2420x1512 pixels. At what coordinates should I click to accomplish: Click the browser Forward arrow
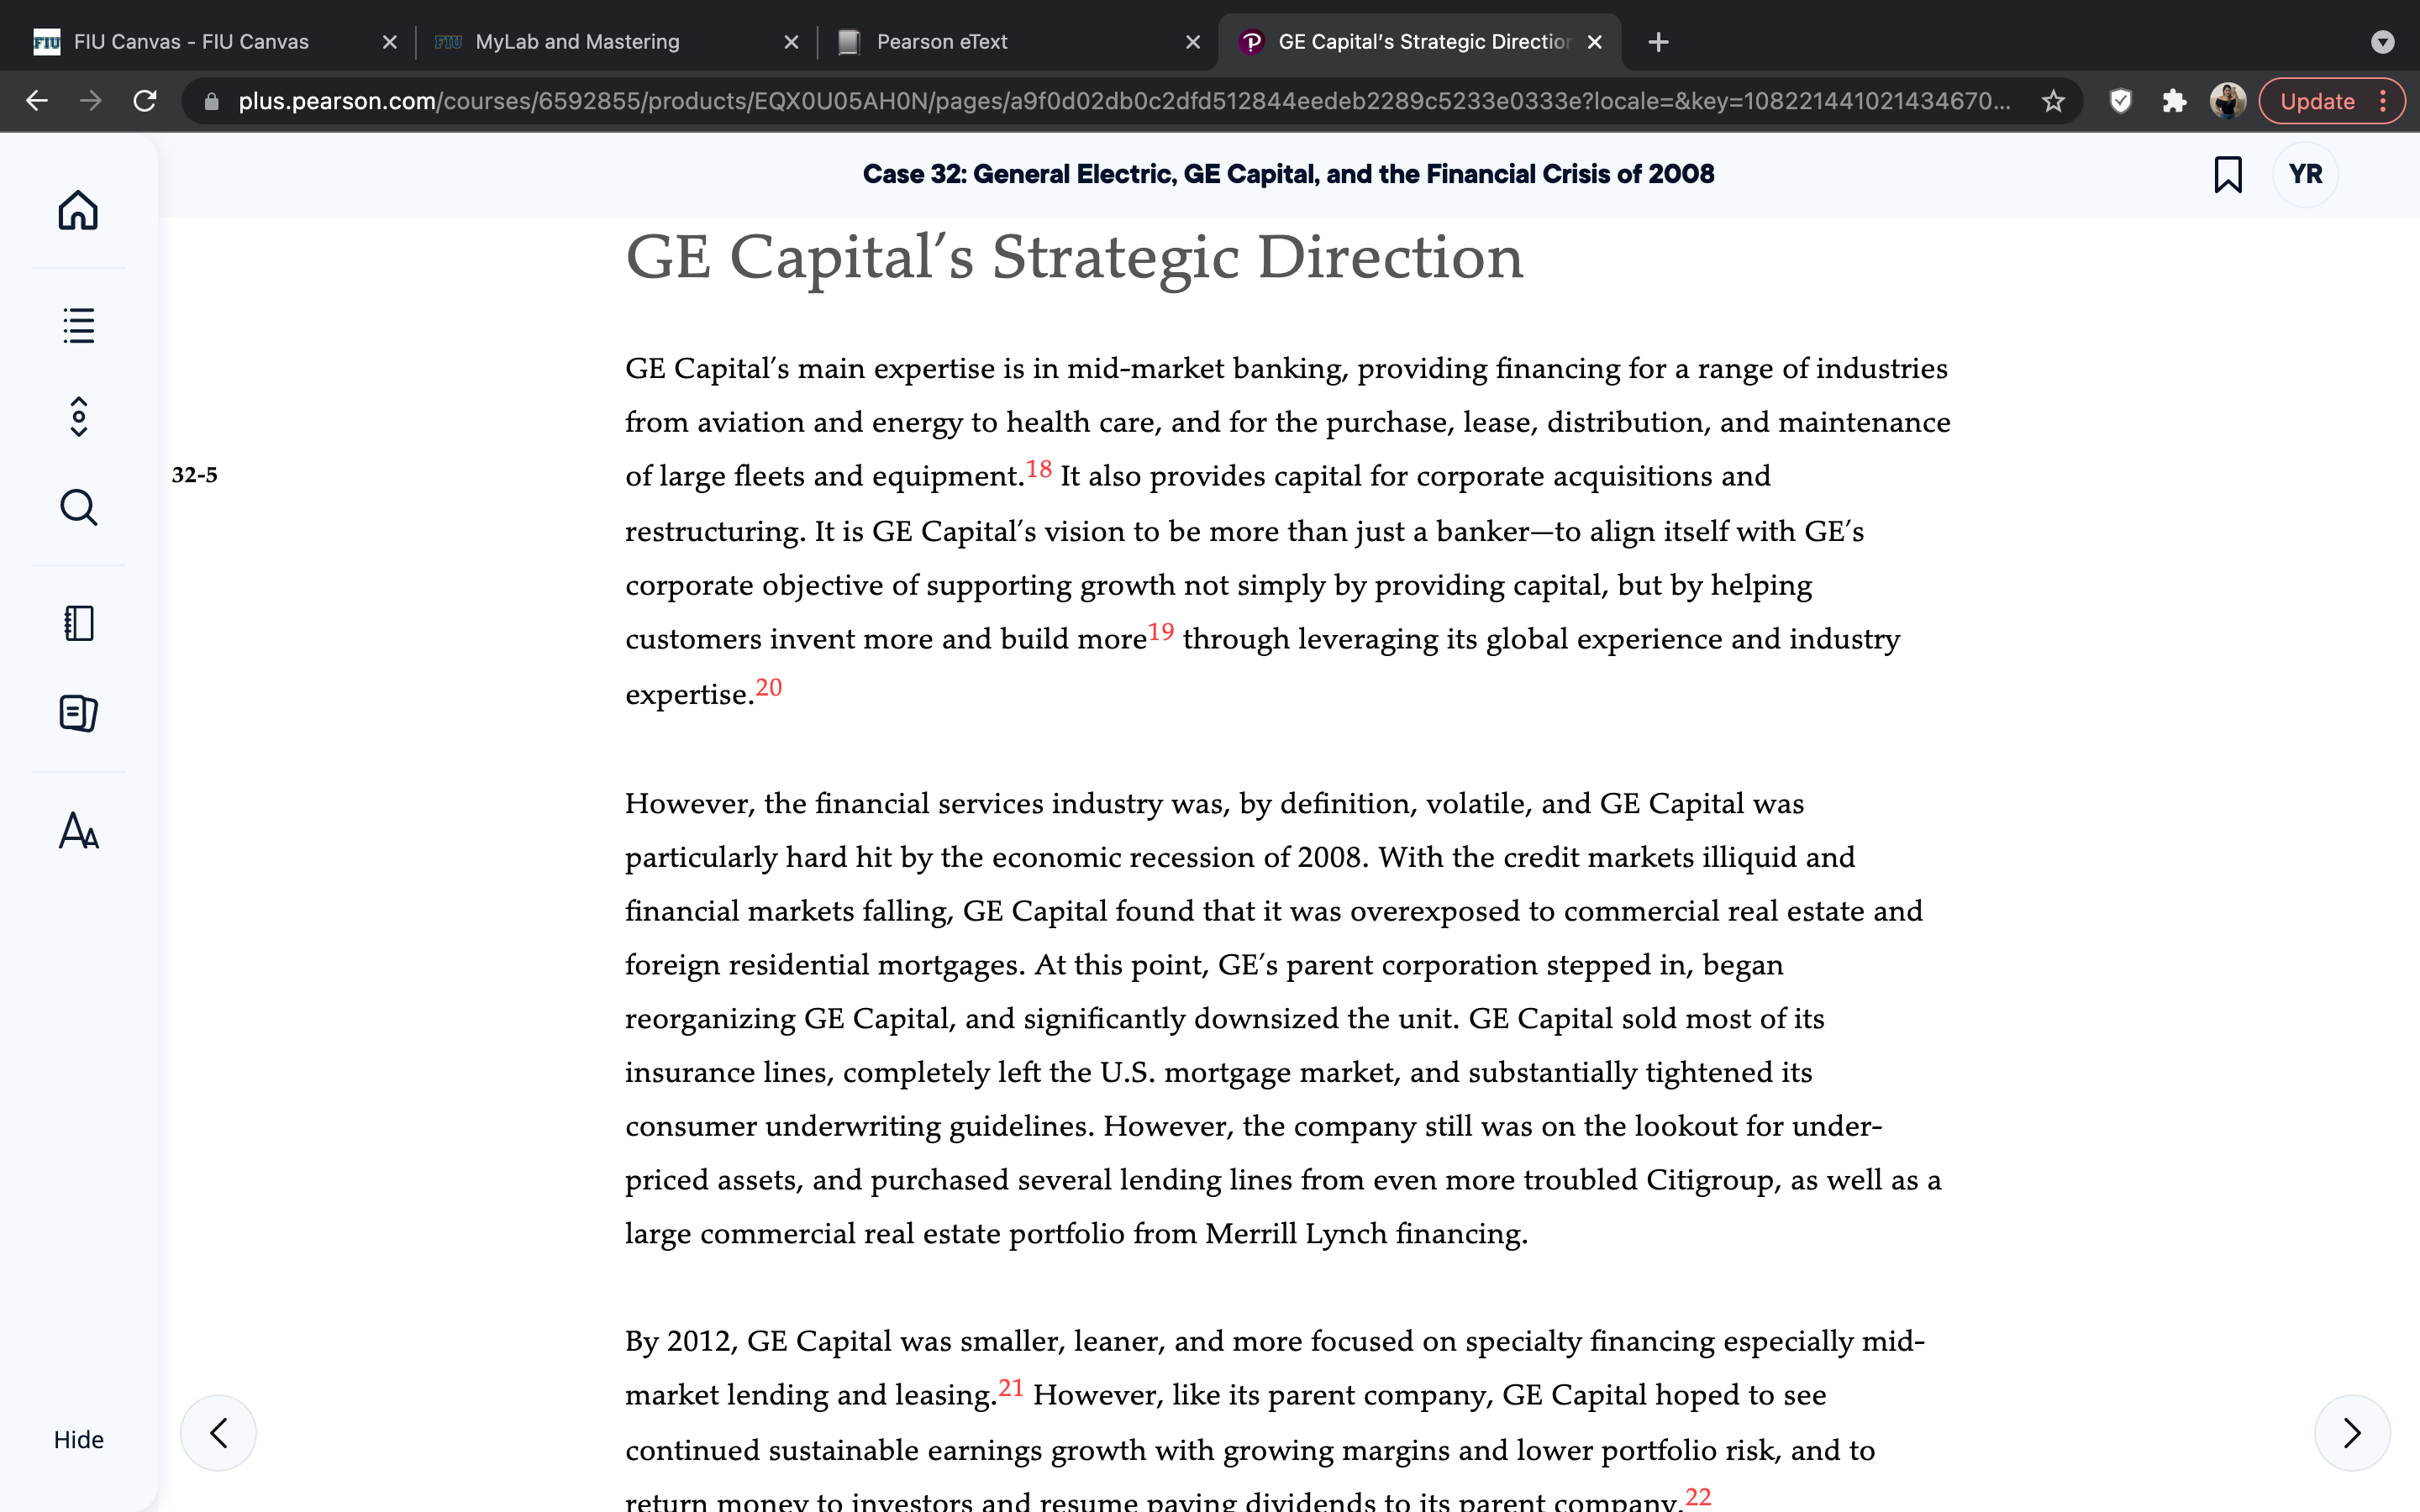(x=91, y=101)
